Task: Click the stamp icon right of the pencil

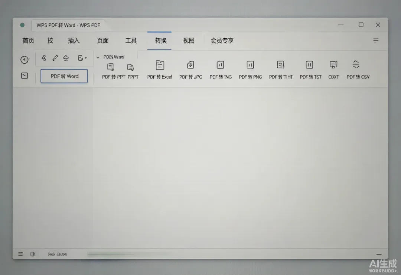Action: pos(66,58)
